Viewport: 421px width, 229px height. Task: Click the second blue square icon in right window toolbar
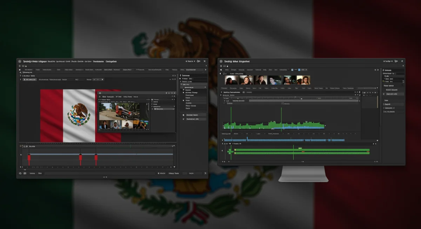coord(299,69)
